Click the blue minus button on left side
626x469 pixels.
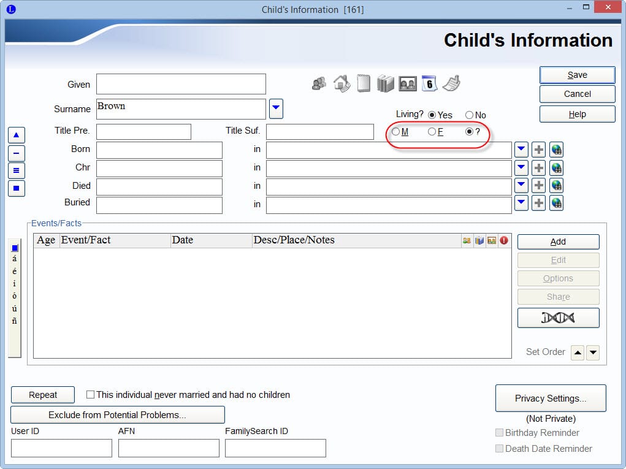(17, 153)
